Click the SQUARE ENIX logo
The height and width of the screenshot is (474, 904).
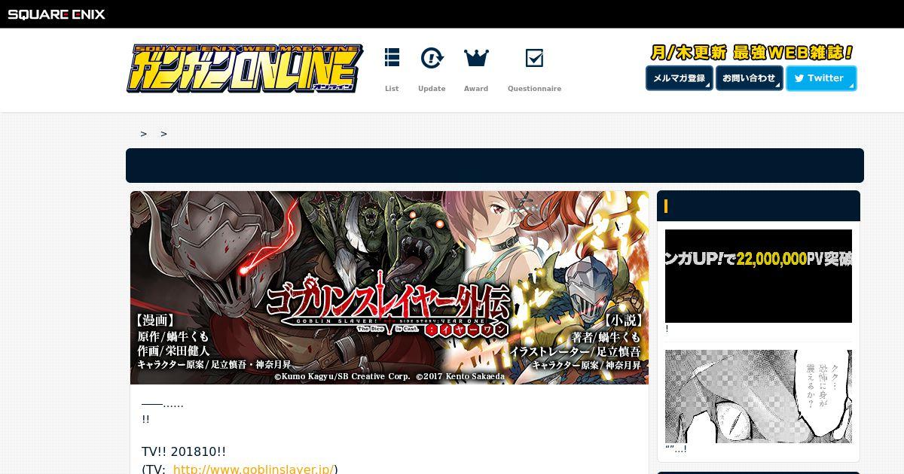click(56, 14)
